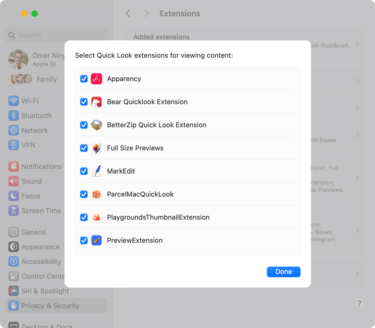The width and height of the screenshot is (375, 328).
Task: Click the 'ParcelMacQuickLook' label
Action: tap(140, 194)
